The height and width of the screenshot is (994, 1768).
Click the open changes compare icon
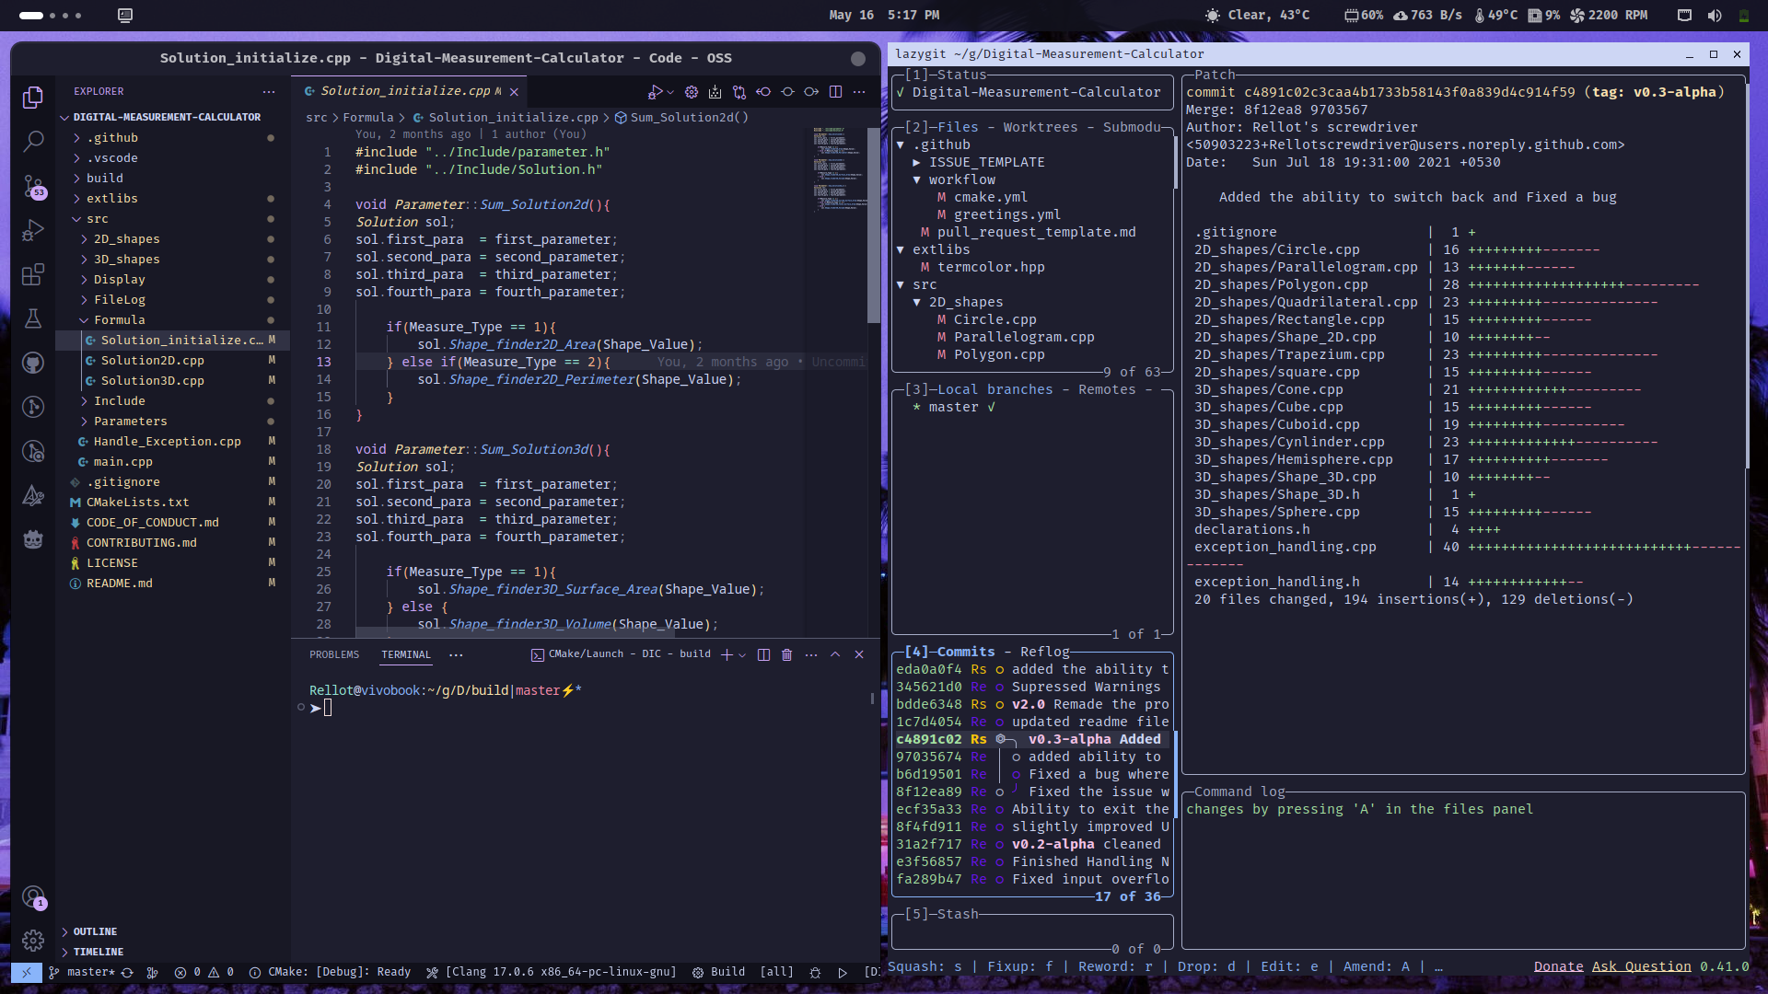tap(739, 92)
